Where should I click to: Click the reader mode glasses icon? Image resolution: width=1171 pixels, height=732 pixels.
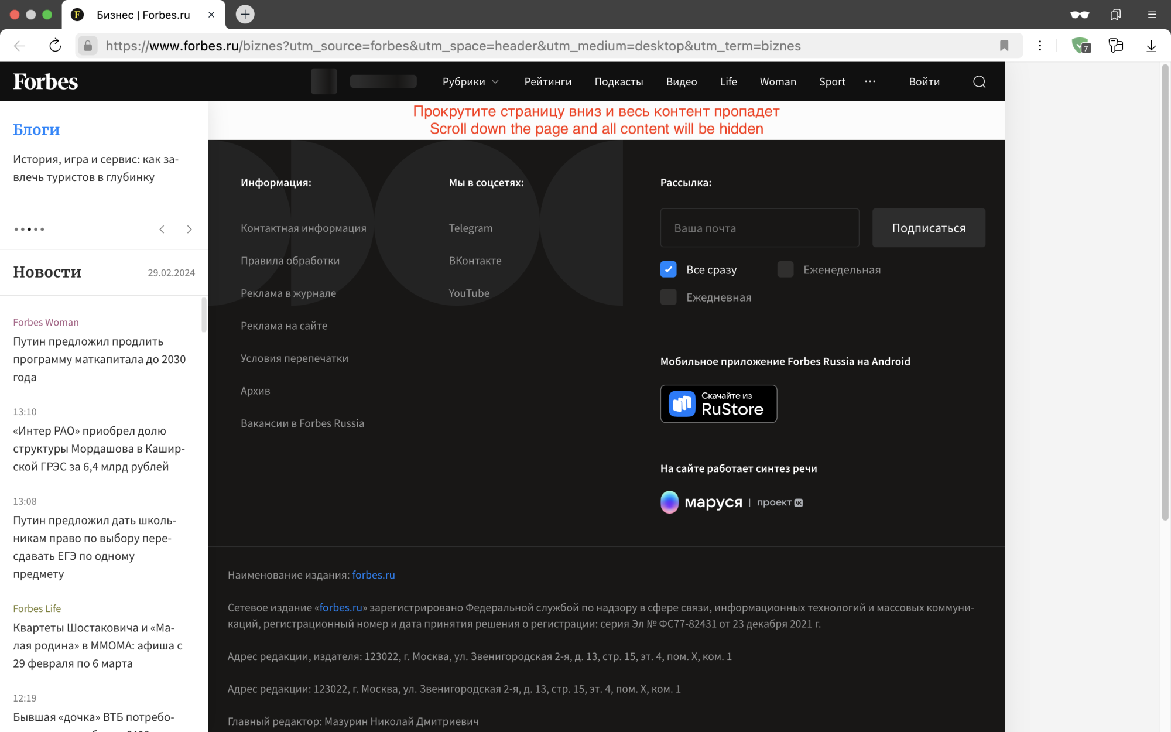1080,15
